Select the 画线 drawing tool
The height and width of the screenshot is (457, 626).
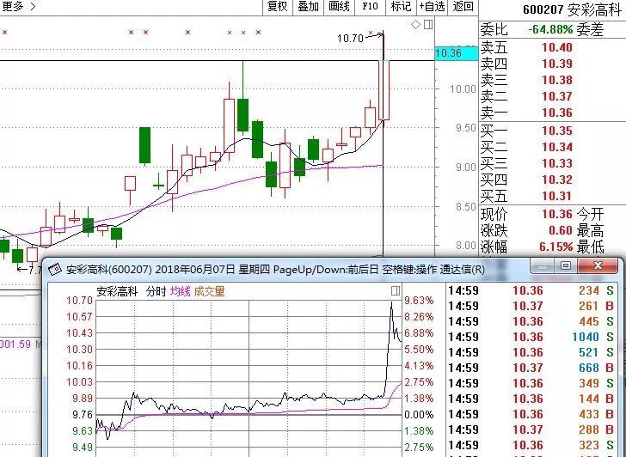(x=339, y=7)
